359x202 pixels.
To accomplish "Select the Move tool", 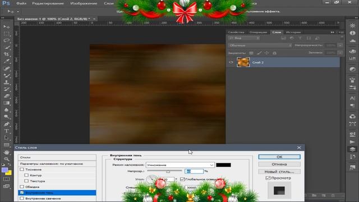I will click(6, 27).
